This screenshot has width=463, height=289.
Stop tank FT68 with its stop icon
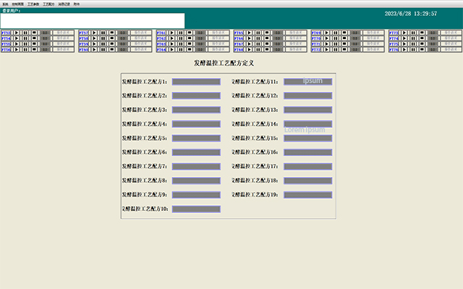(x=267, y=50)
